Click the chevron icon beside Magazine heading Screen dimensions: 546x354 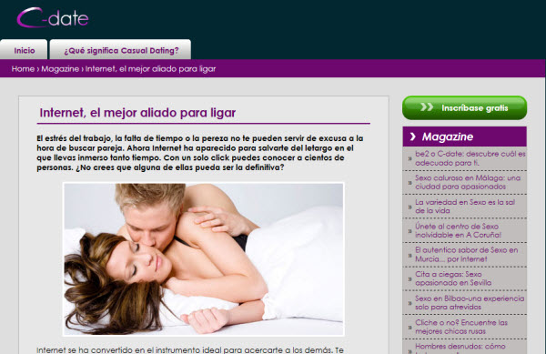pyautogui.click(x=412, y=137)
